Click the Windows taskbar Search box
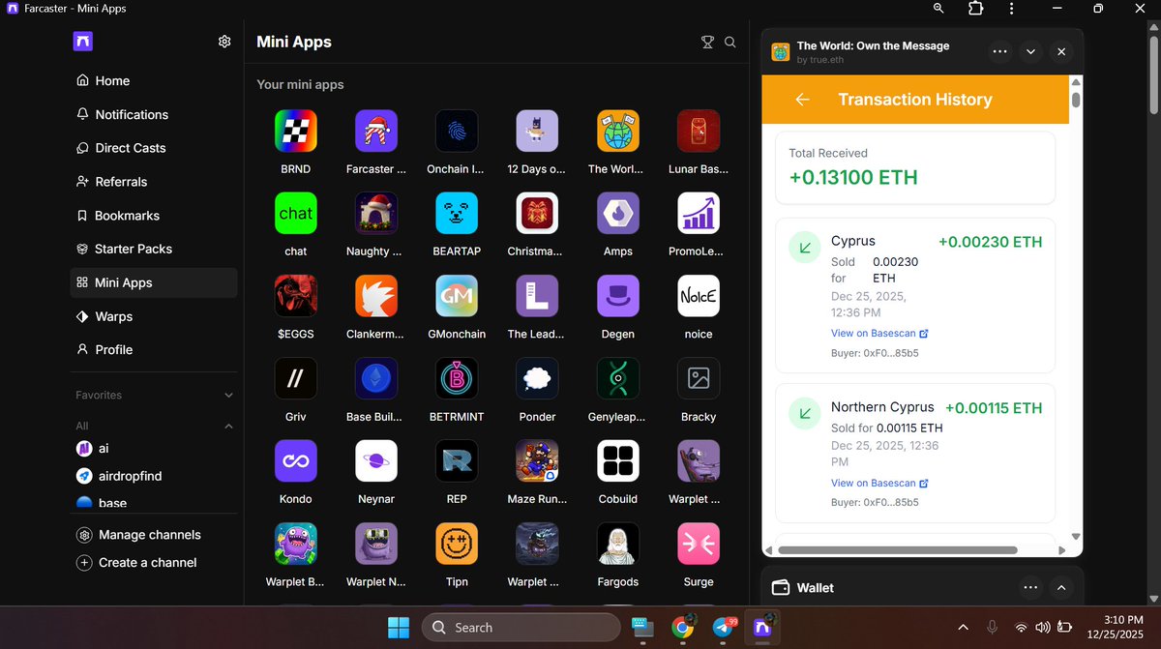The height and width of the screenshot is (649, 1161). 521,627
